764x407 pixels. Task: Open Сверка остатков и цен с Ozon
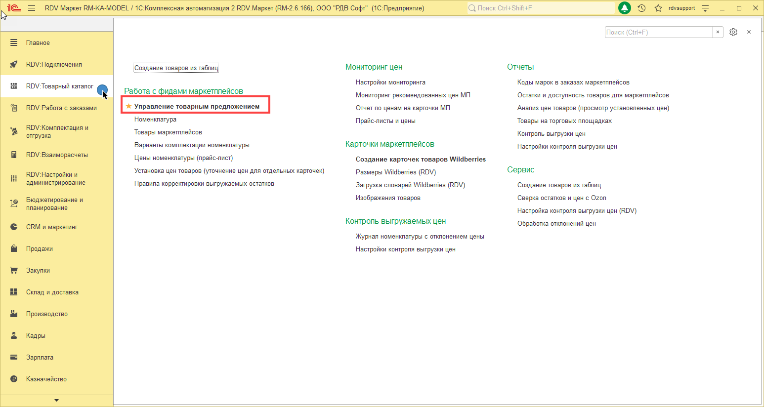point(562,198)
